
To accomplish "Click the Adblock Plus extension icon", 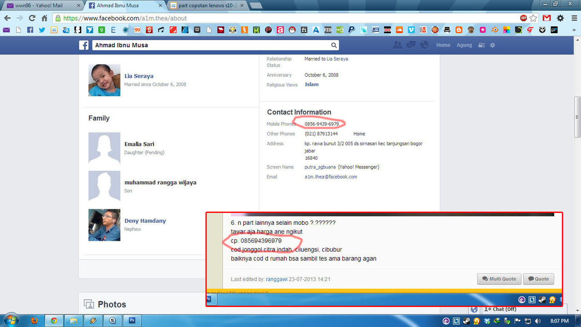I will tap(523, 18).
